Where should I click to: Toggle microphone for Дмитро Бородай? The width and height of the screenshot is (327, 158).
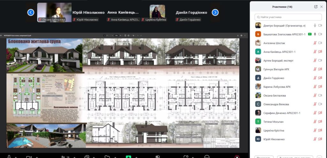315,26
